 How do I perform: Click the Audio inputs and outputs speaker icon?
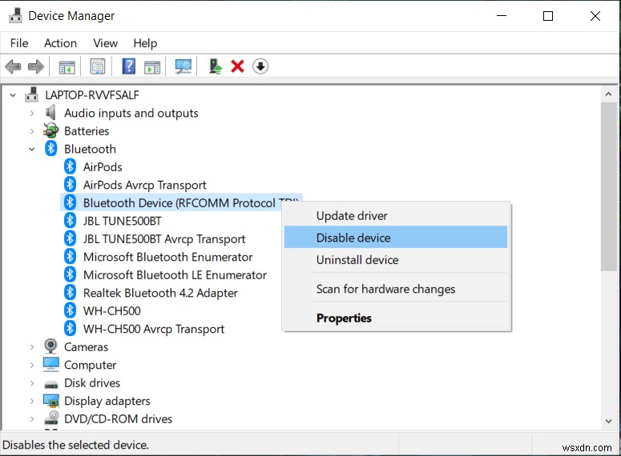tap(50, 113)
